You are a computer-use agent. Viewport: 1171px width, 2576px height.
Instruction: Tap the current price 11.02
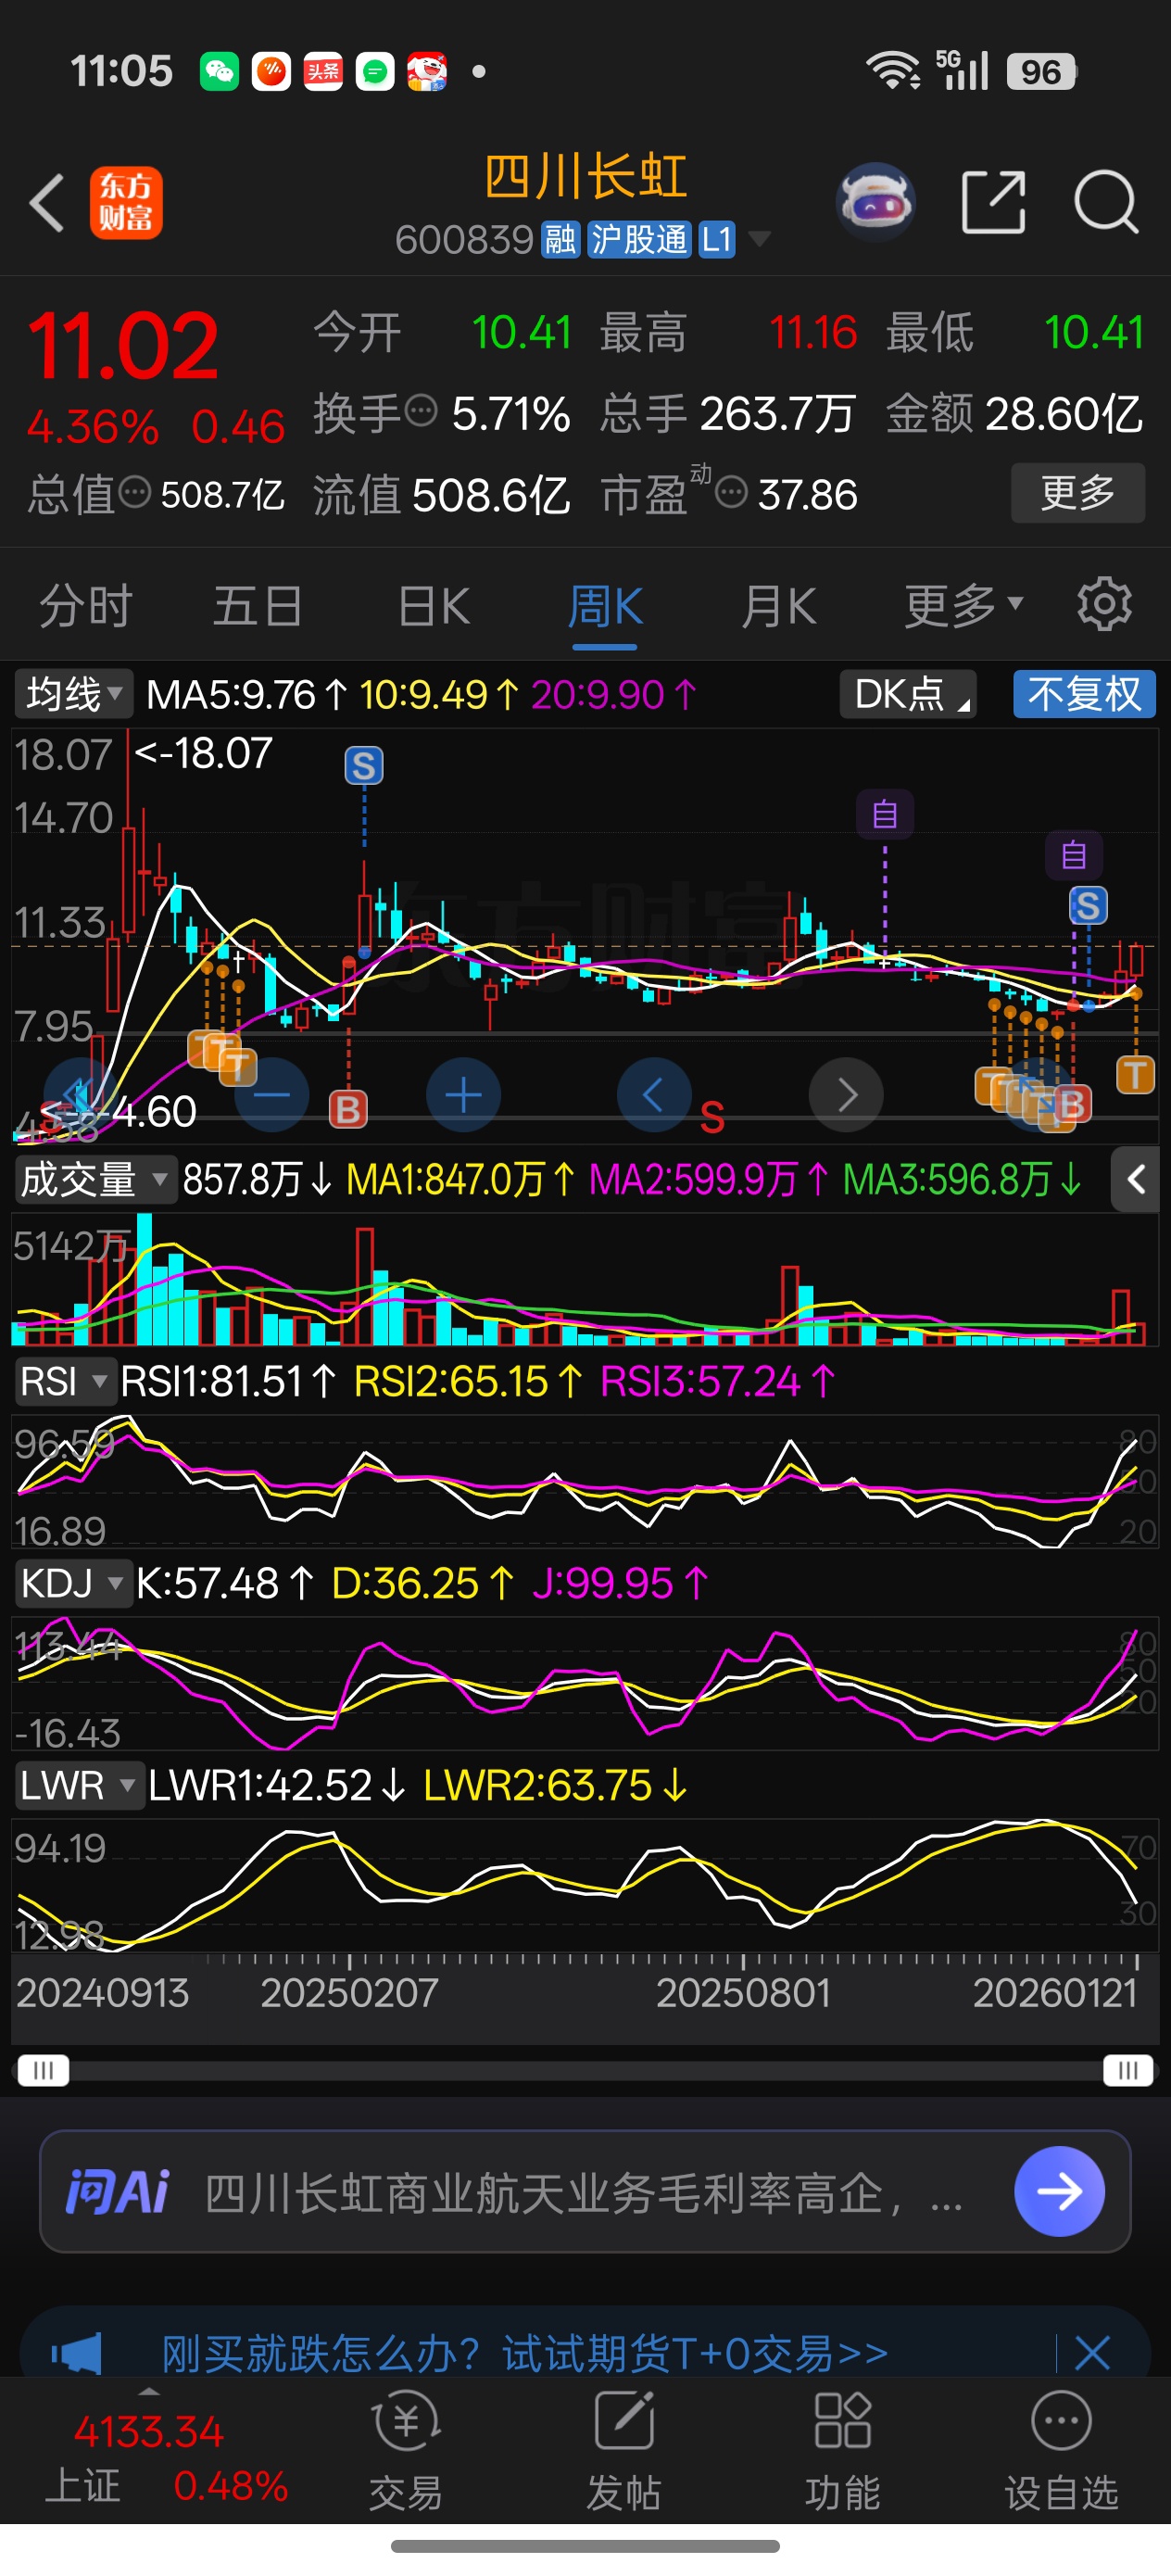pyautogui.click(x=123, y=346)
